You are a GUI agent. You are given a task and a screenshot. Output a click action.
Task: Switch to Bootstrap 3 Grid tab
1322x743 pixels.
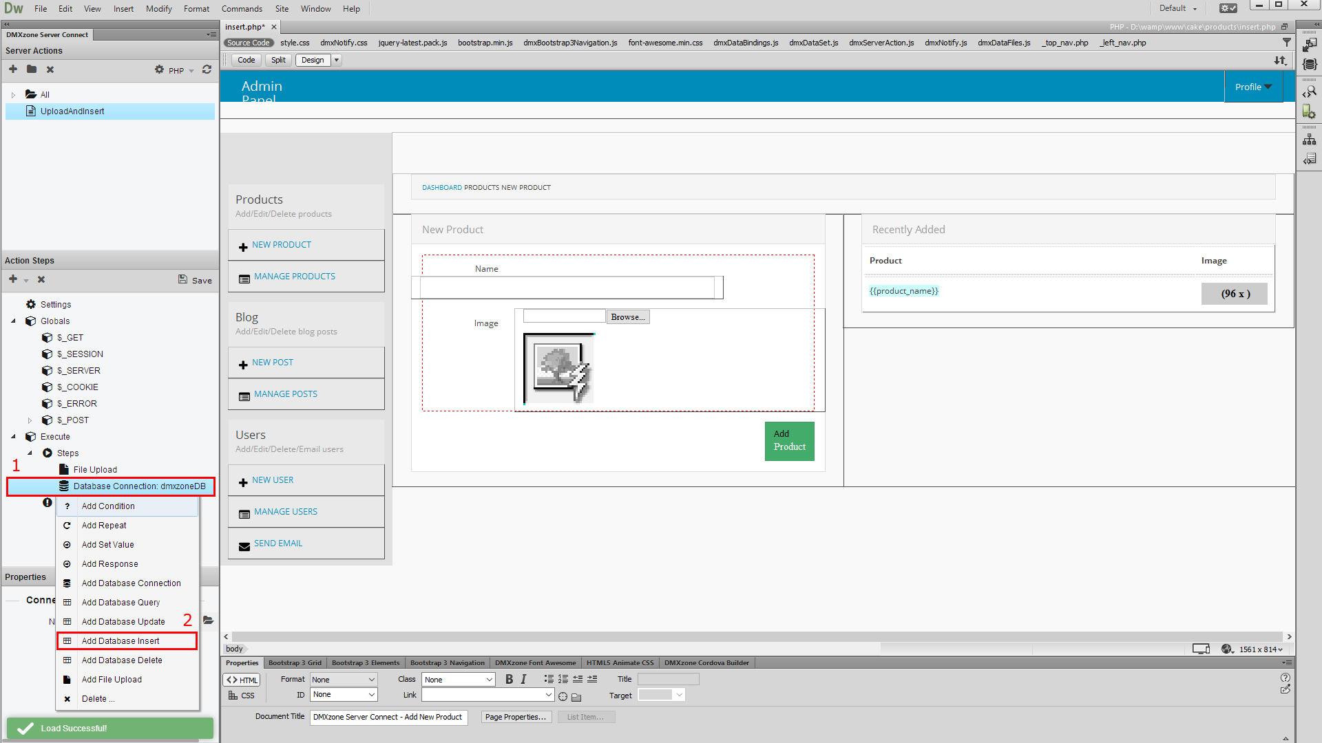pyautogui.click(x=295, y=663)
